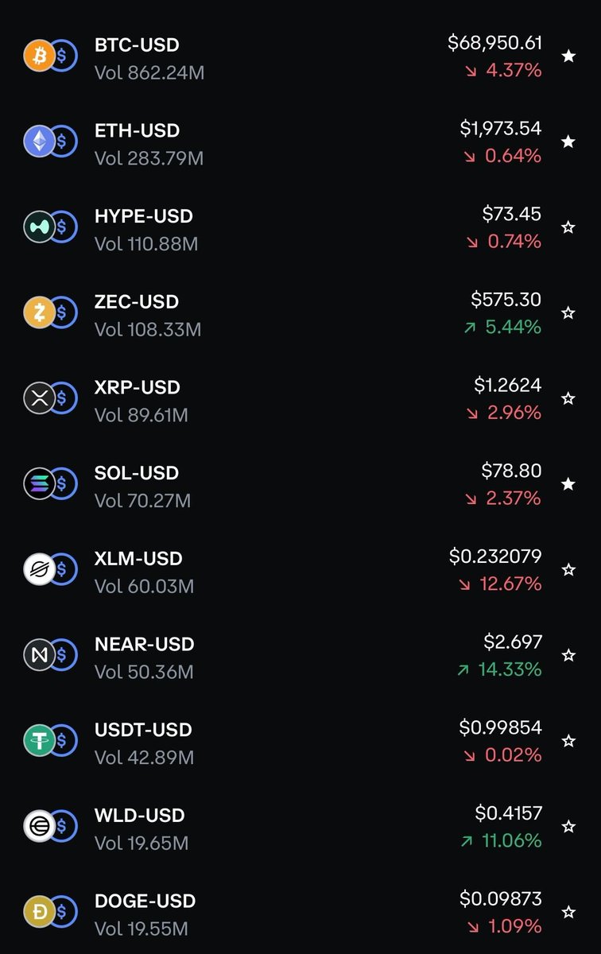
Task: Select the HYPE token icon
Action: (39, 227)
